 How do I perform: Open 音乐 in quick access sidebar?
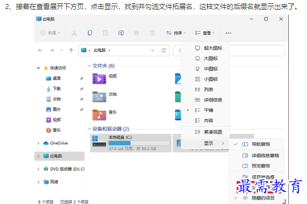coord(57,130)
